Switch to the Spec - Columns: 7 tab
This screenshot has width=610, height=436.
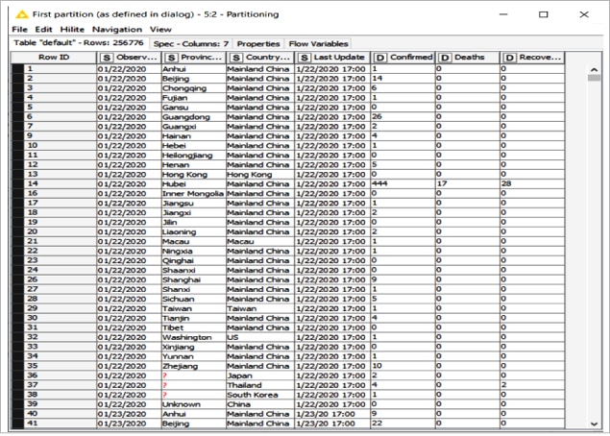click(x=192, y=43)
